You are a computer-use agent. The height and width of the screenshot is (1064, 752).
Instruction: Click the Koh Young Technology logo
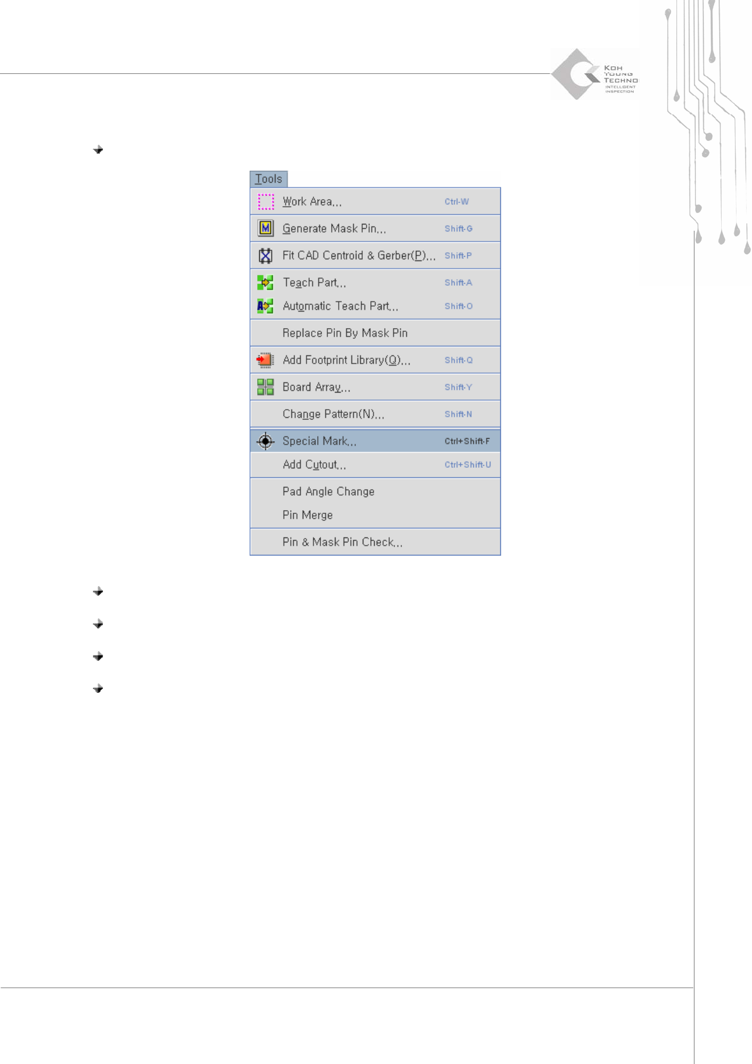coord(595,75)
